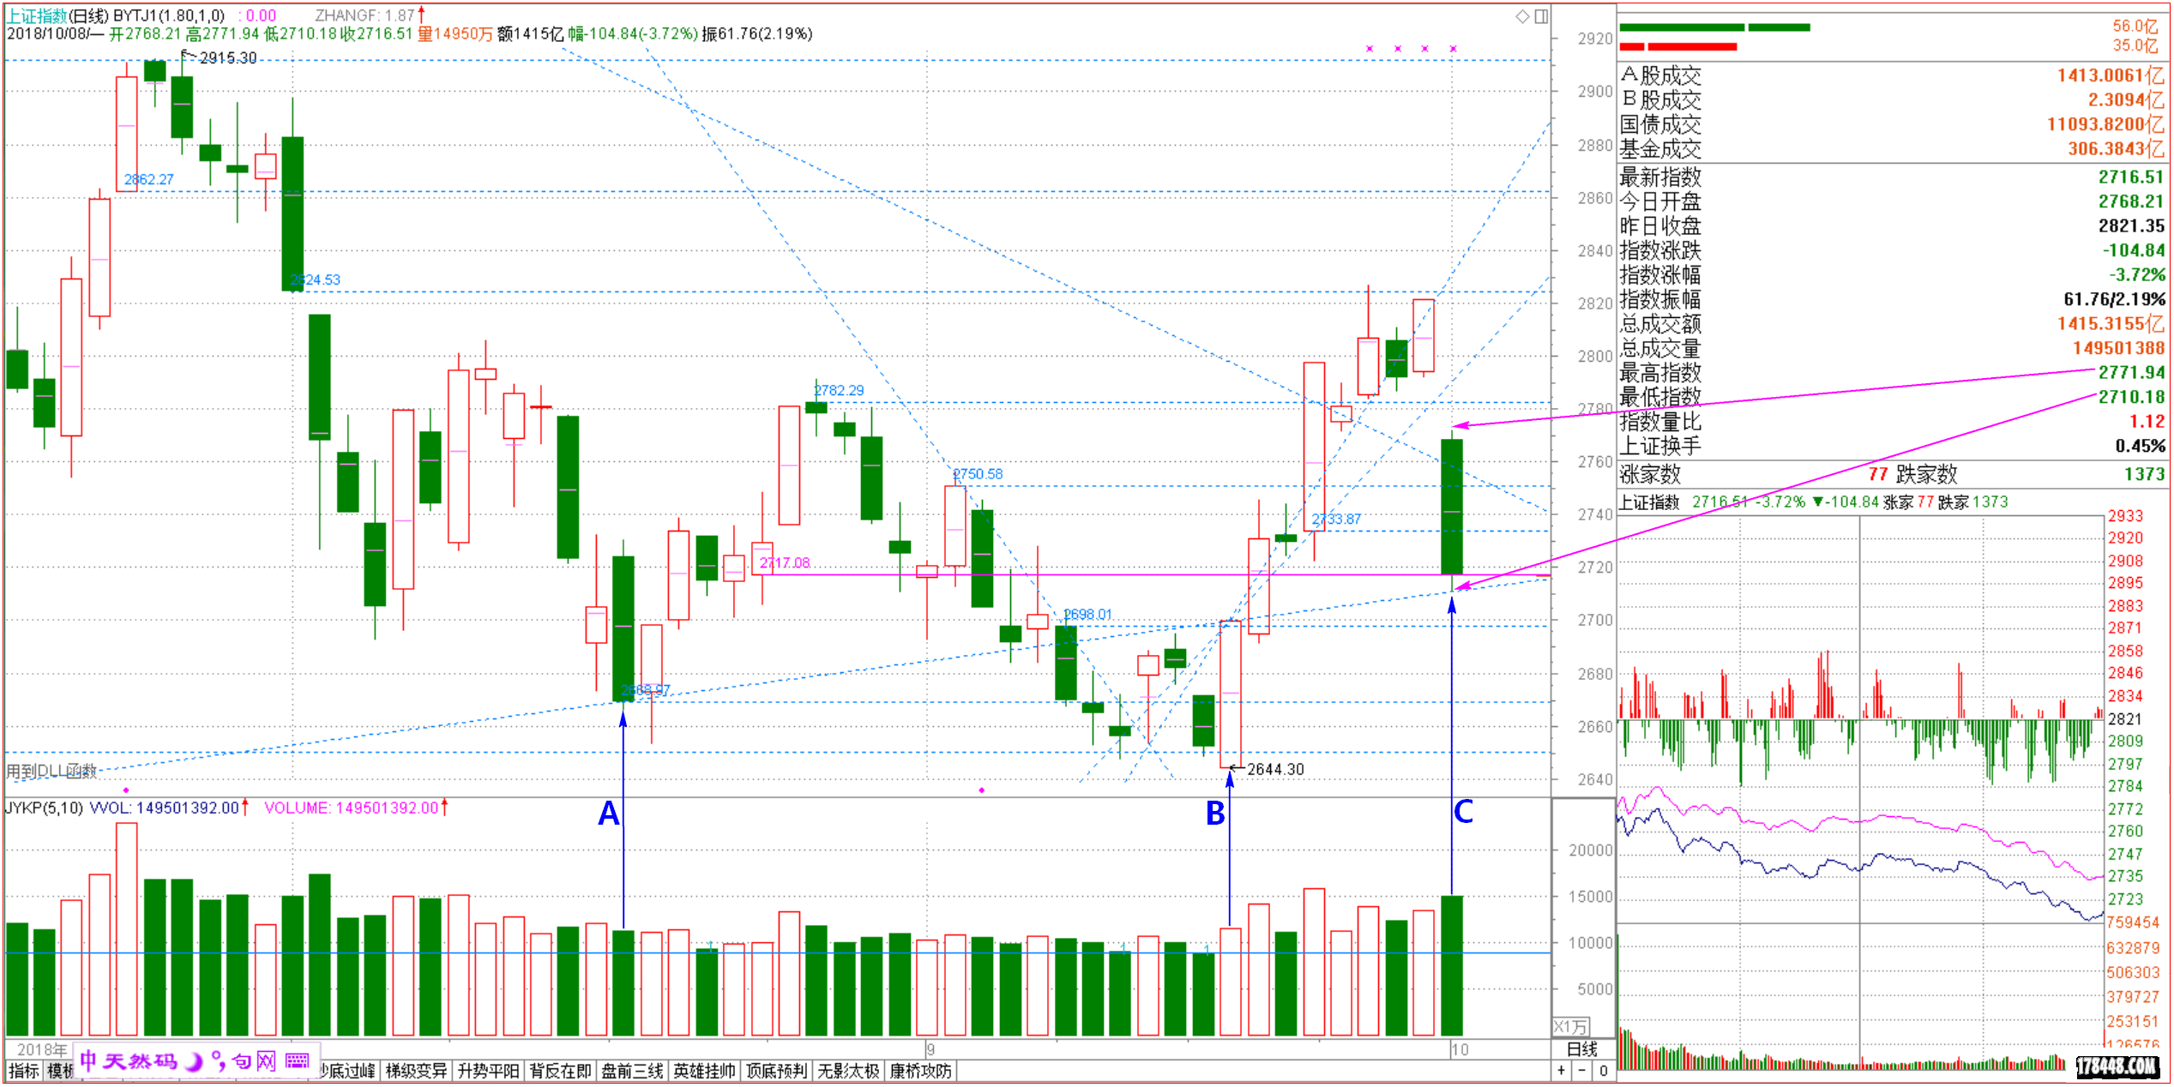Click the ZHANGF: 1.87 indicator value

(x=365, y=15)
